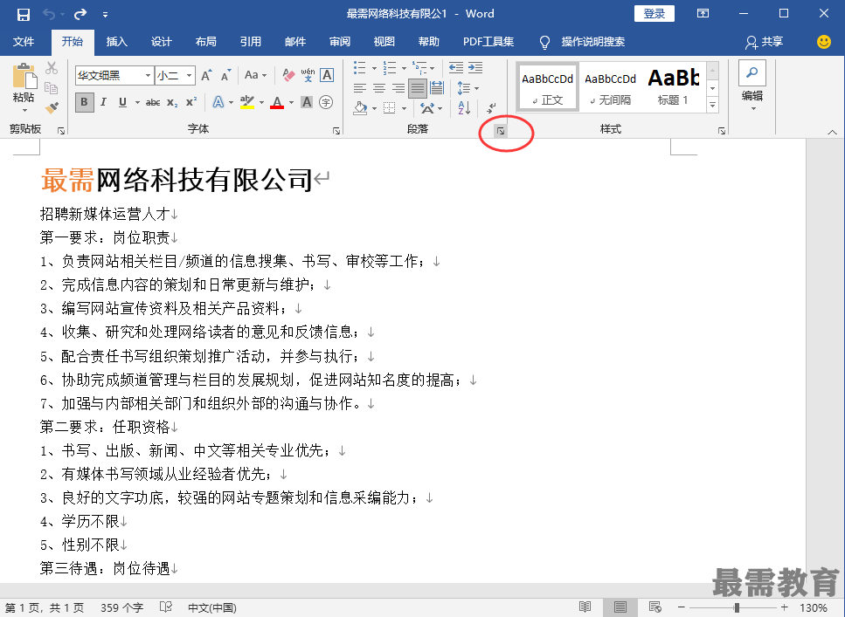This screenshot has width=845, height=617.
Task: Apply the 无间隔 No Spacing style
Action: [611, 86]
